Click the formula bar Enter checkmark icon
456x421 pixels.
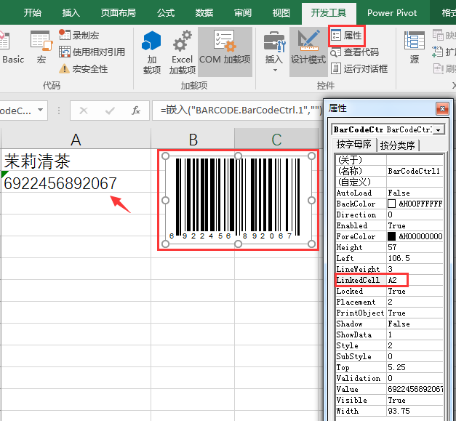click(110, 111)
